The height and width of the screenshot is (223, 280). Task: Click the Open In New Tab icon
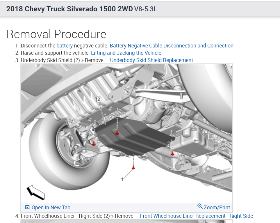(27, 207)
